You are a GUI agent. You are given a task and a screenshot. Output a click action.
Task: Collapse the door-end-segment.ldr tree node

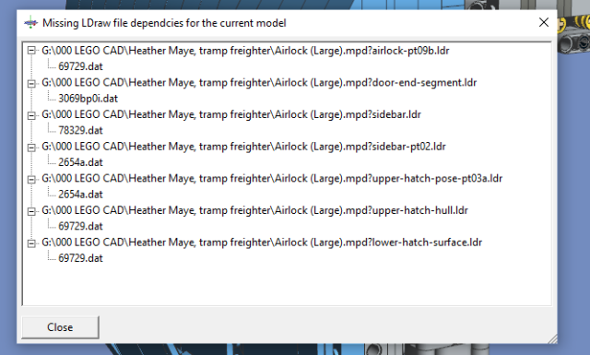tap(31, 83)
